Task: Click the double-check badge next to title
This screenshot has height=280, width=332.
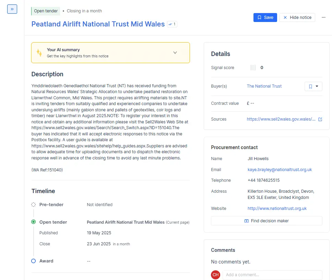Action: coord(172,24)
